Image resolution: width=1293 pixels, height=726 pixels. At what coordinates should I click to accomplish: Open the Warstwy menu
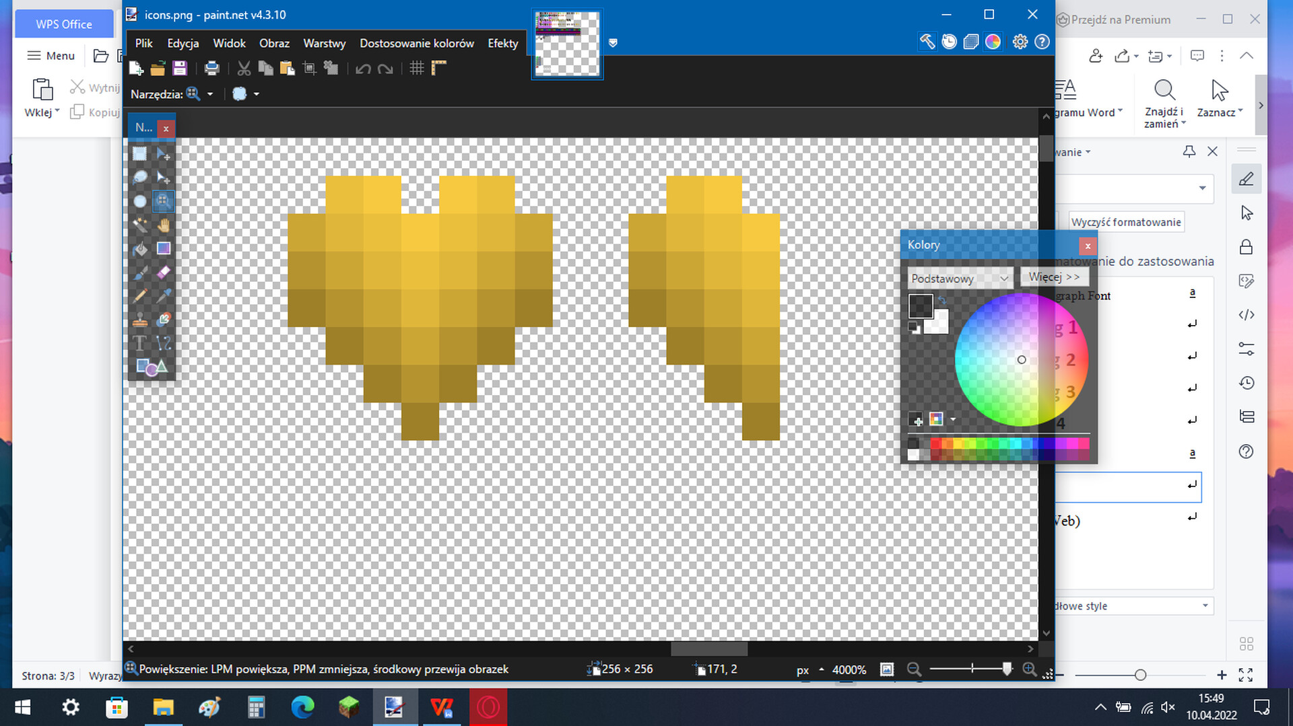(324, 42)
